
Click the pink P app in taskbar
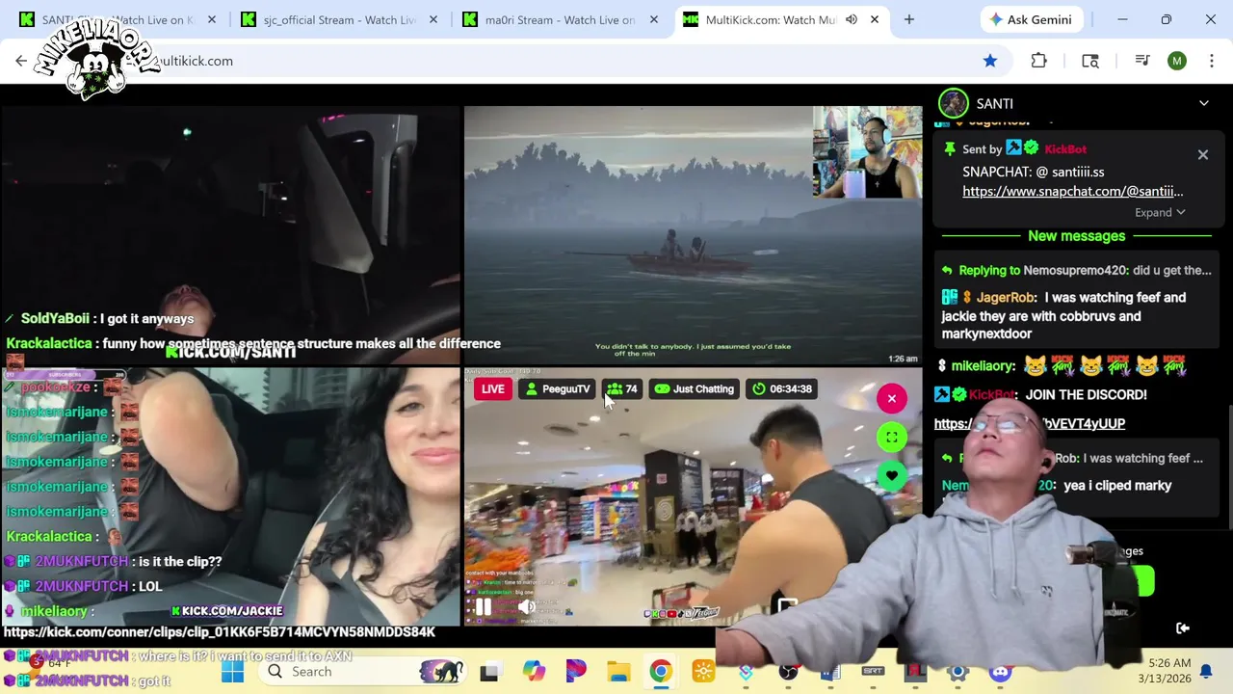(x=576, y=672)
